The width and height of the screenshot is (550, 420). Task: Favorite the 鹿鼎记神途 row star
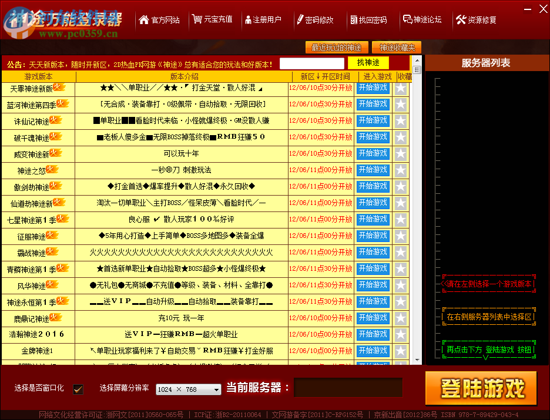pyautogui.click(x=401, y=319)
